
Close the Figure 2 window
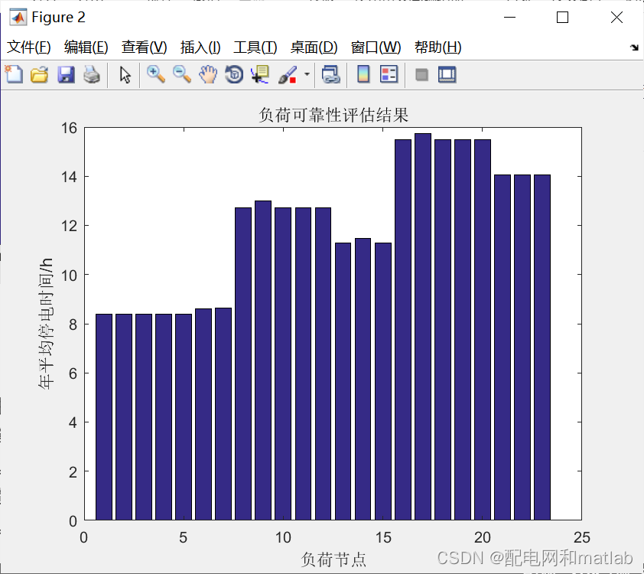616,18
